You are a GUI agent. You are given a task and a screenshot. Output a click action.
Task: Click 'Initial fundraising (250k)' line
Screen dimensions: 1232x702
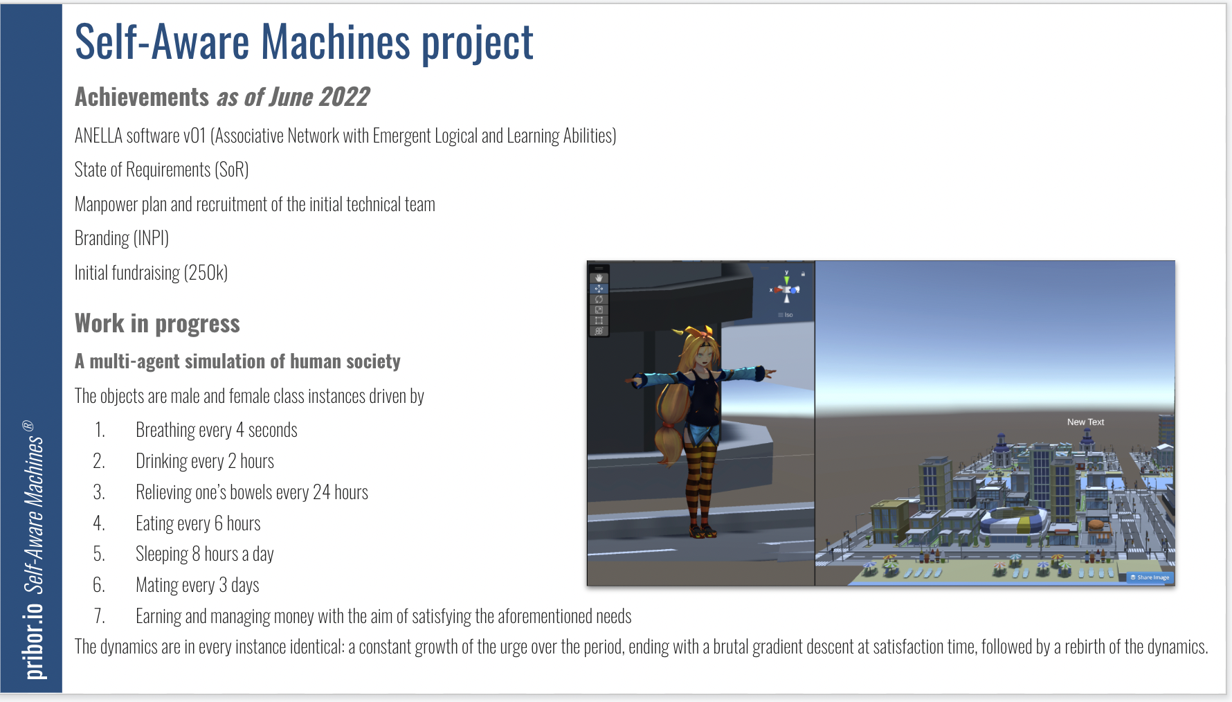pos(151,273)
